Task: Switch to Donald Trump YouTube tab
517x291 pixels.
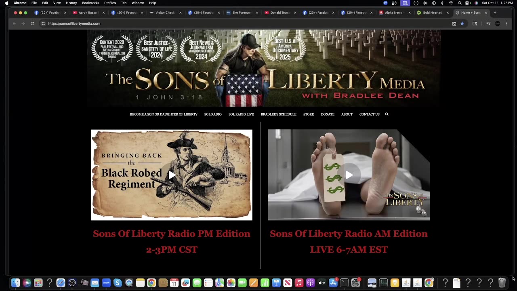Action: point(280,13)
